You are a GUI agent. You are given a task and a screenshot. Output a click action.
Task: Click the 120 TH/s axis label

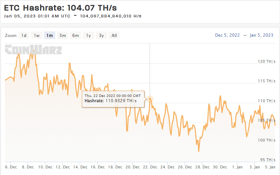[x=267, y=61]
